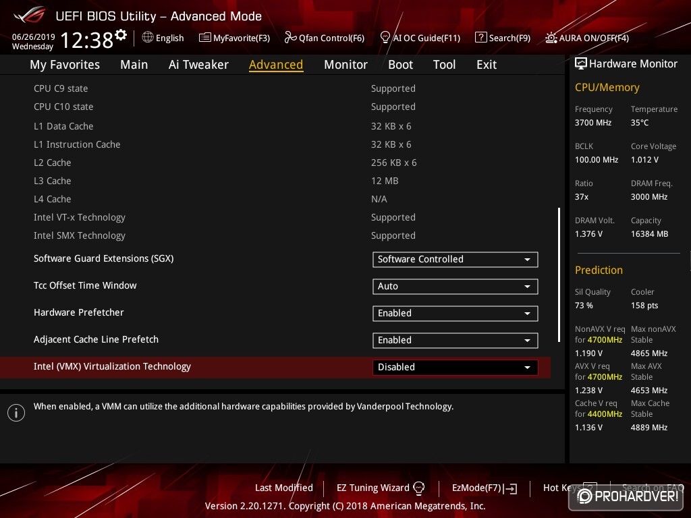Click MyFavorite(F3) label
The height and width of the screenshot is (518, 691).
[242, 38]
